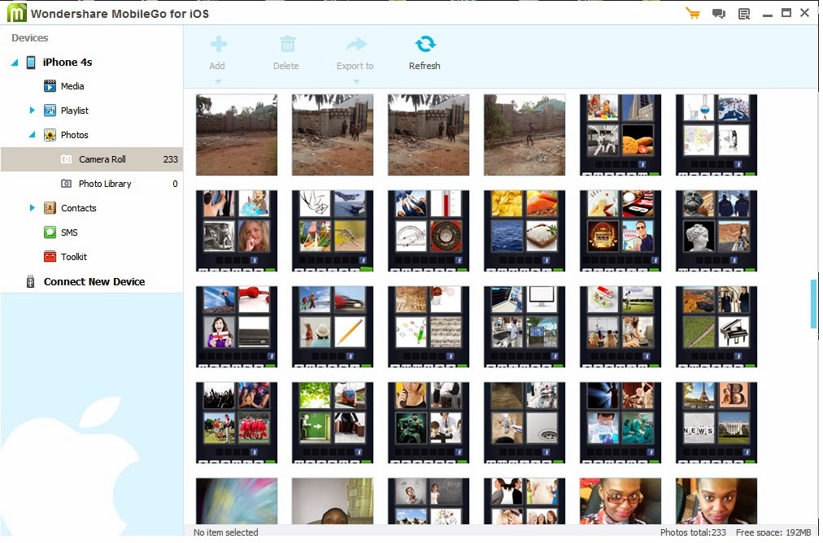This screenshot has width=823, height=543.
Task: Click the No item selected status text
Action: click(x=226, y=532)
